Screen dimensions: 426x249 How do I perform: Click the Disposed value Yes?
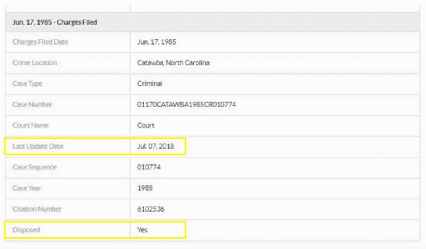tap(142, 230)
